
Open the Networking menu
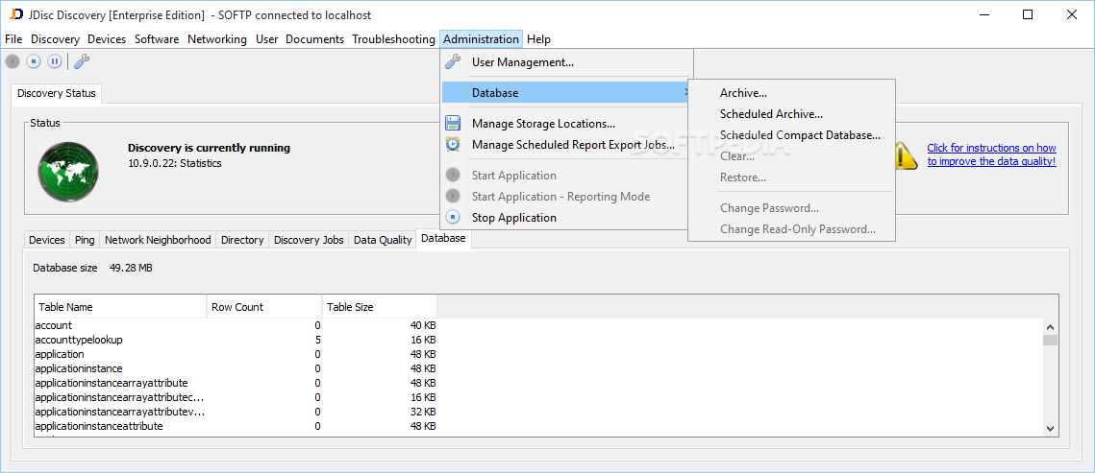click(x=217, y=39)
